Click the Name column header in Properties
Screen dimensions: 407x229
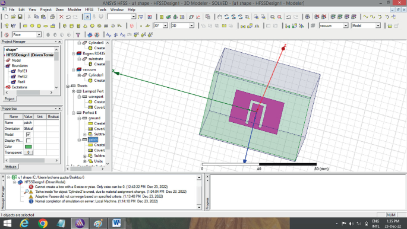(x=14, y=116)
